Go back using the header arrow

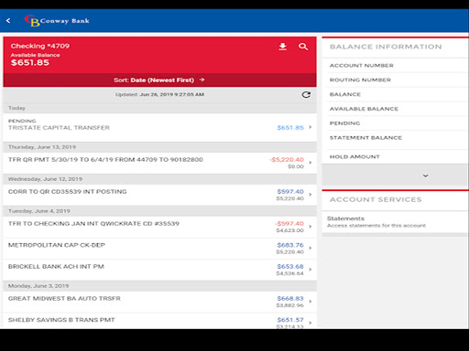point(8,21)
